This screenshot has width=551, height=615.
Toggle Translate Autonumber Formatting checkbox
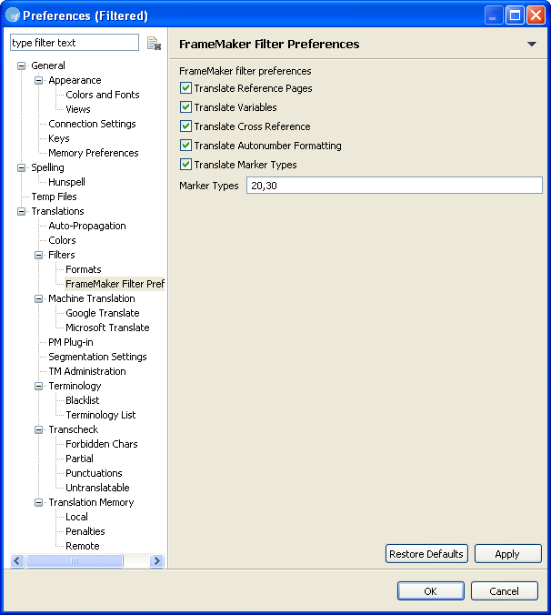[185, 146]
